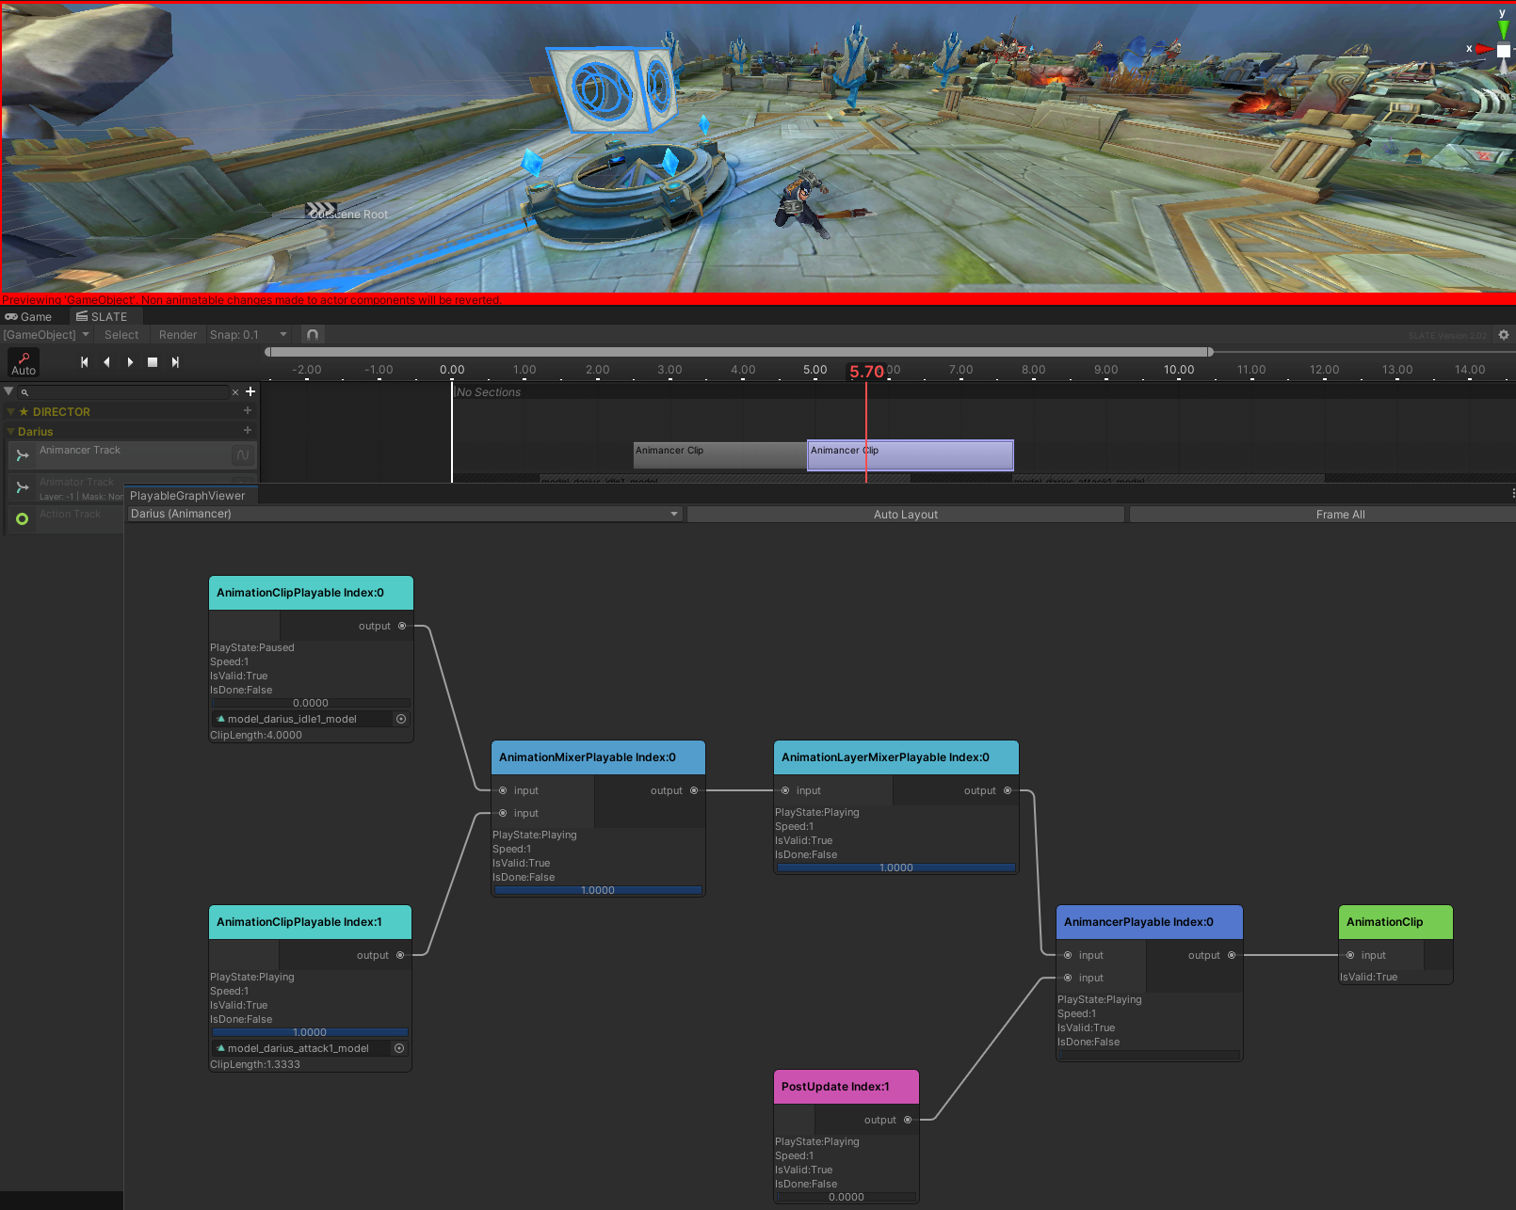Click the Auto Layout button
This screenshot has height=1210, width=1516.
[906, 515]
